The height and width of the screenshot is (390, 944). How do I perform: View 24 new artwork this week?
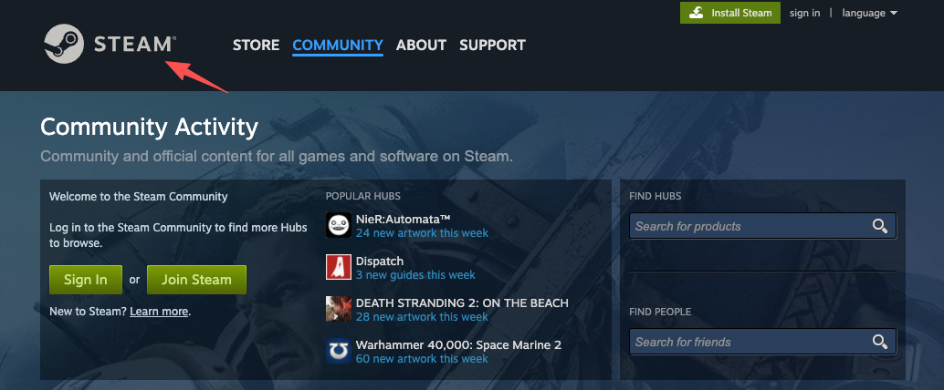coord(422,232)
